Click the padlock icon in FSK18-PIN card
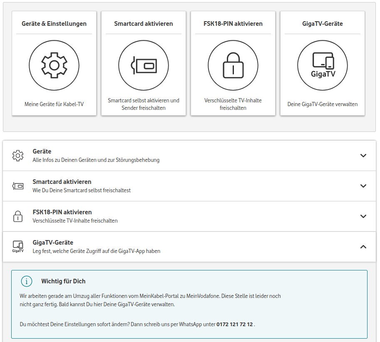 [233, 65]
